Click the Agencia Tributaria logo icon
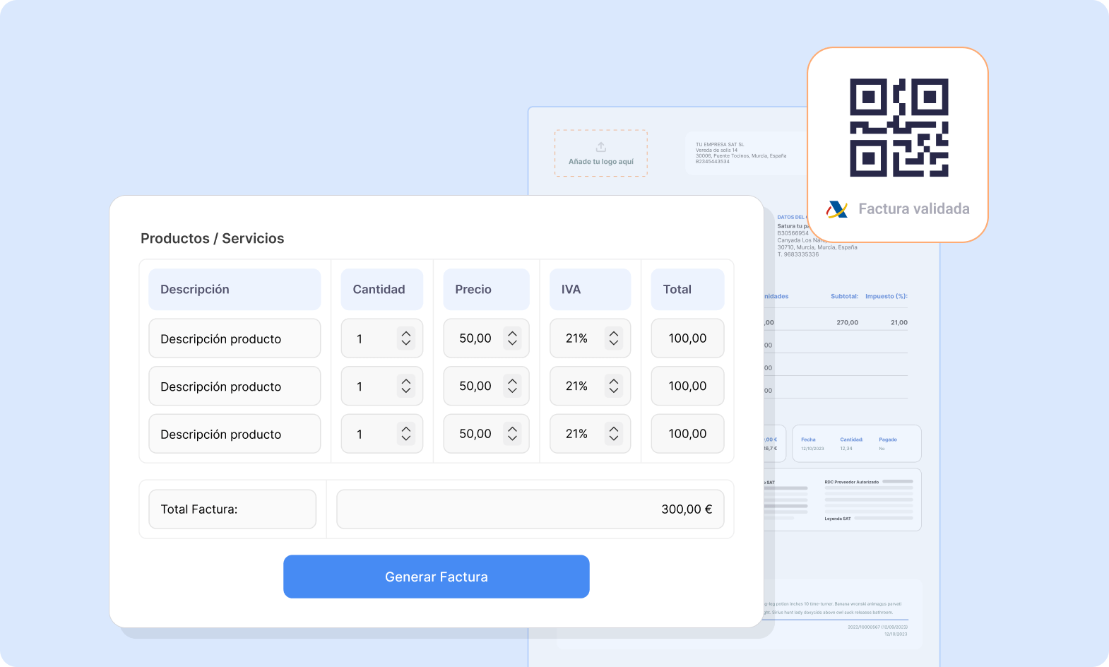 click(x=837, y=209)
